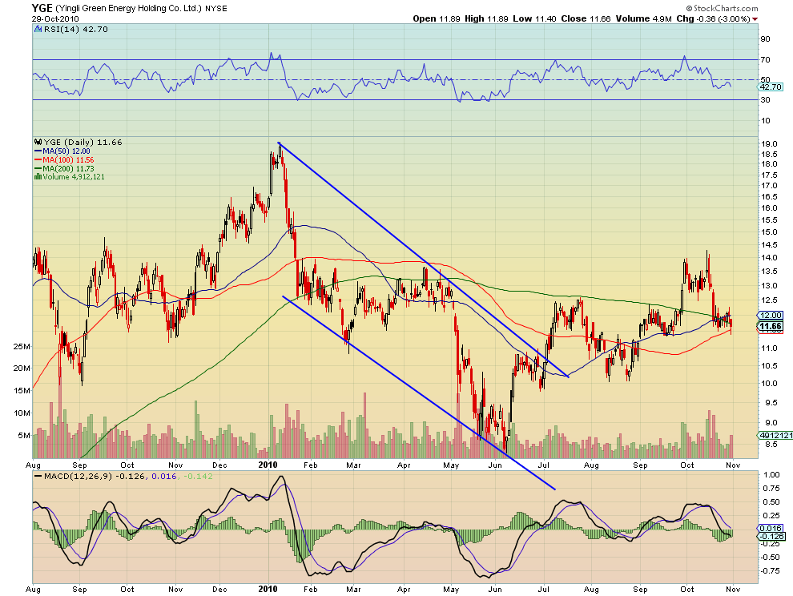Click the 4912121 volume tag on right axis
The height and width of the screenshot is (596, 793).
point(775,435)
